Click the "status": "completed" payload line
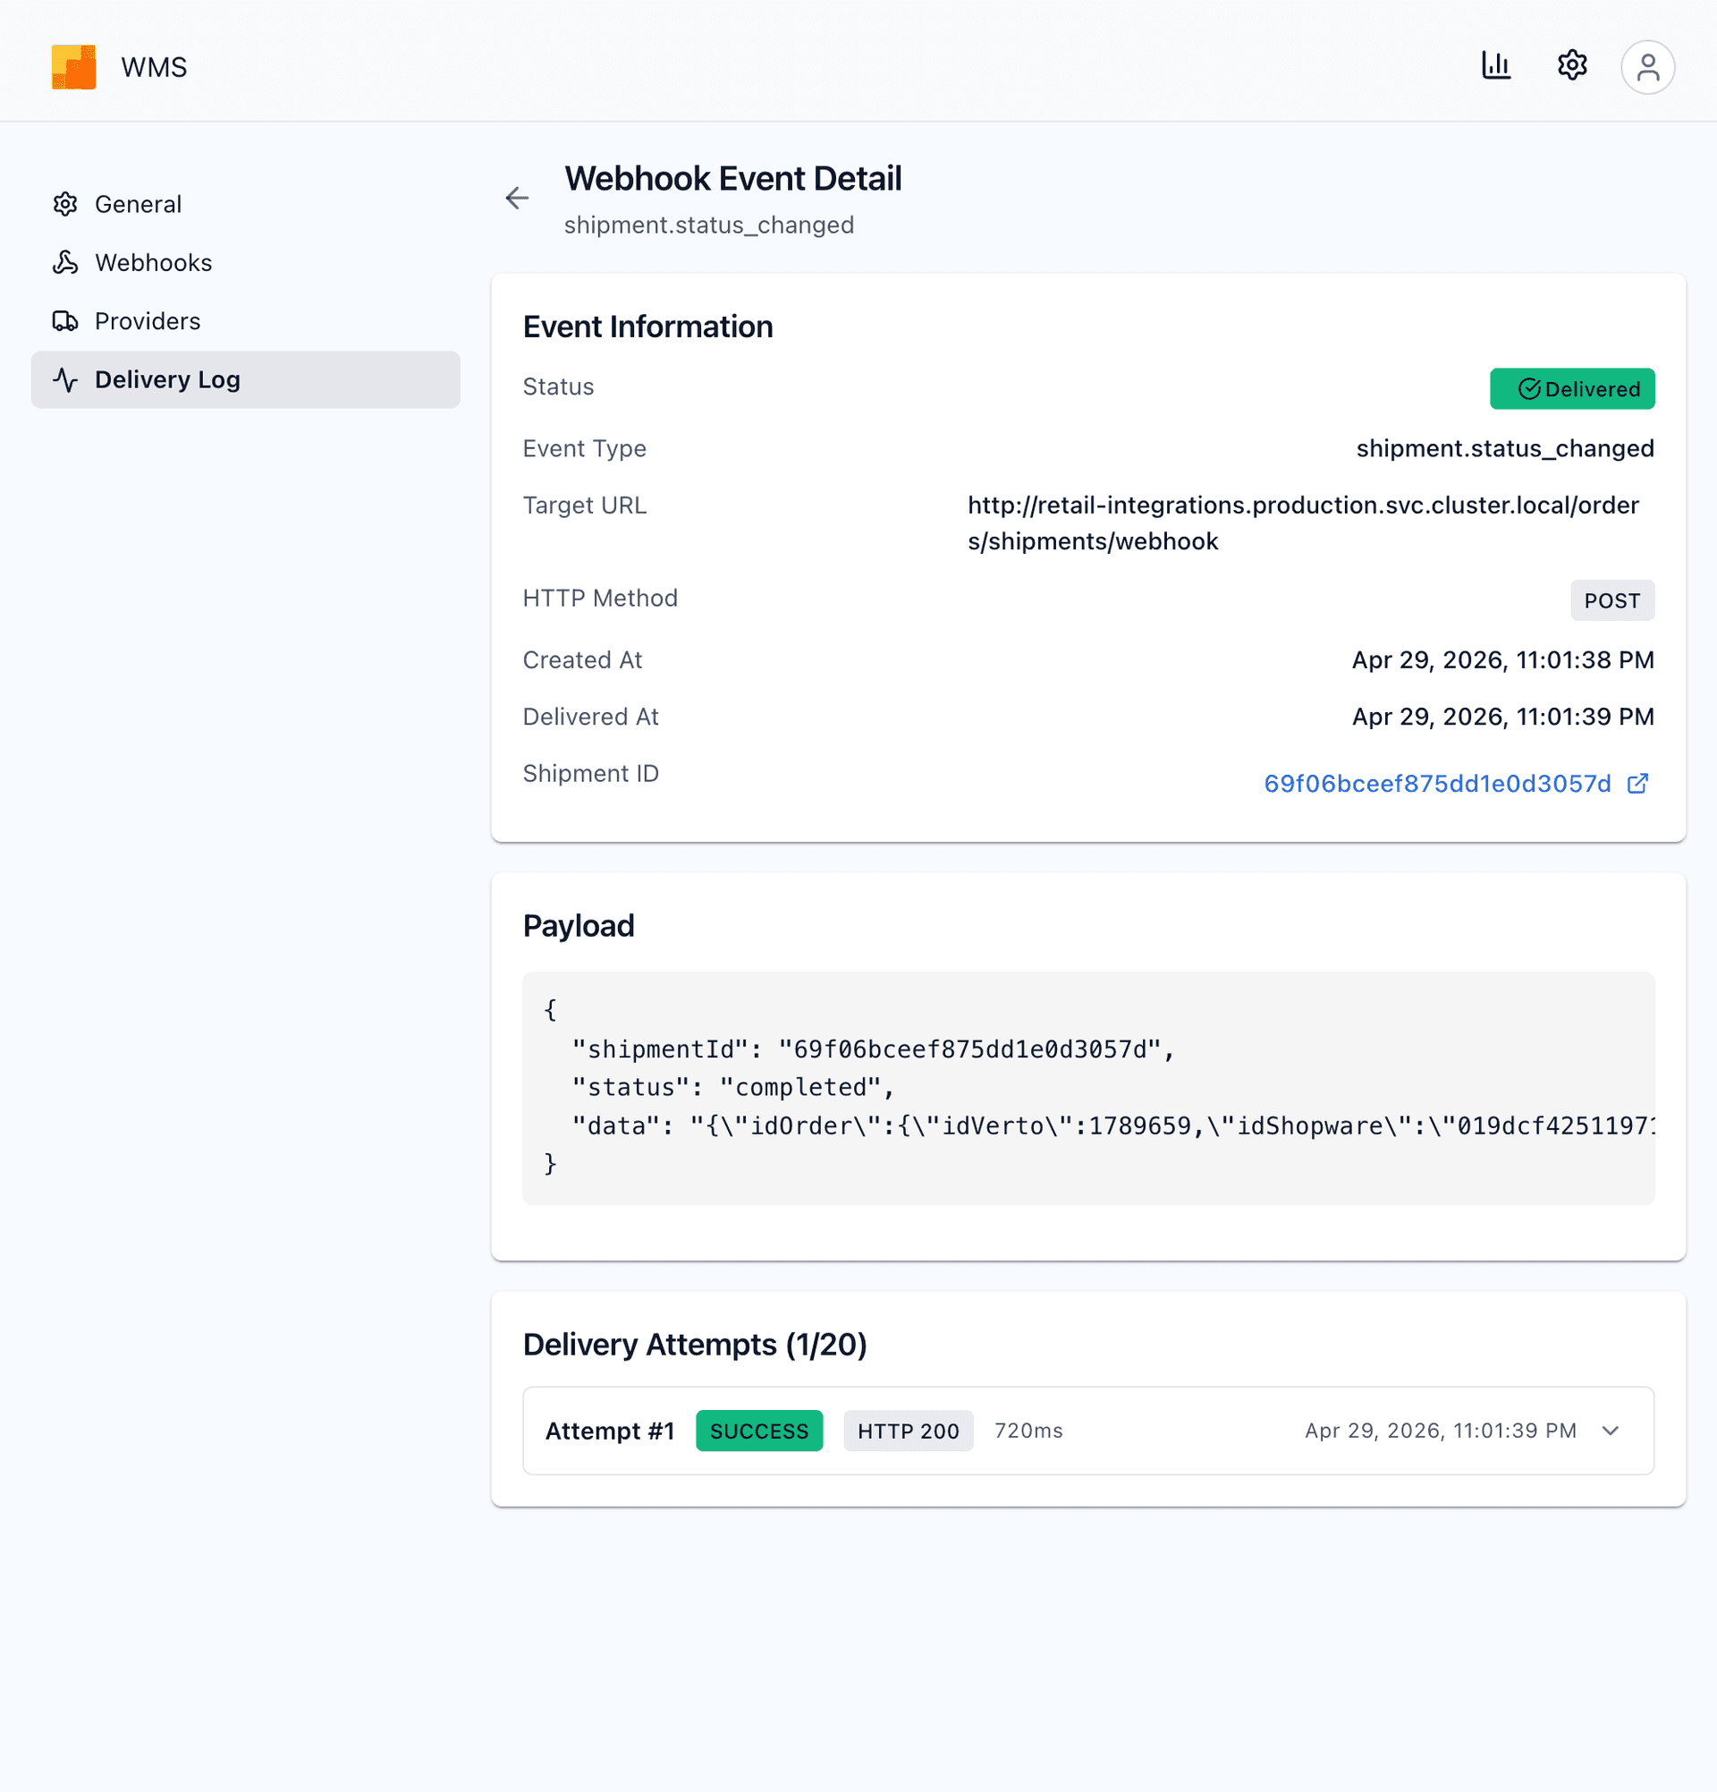The image size is (1717, 1792). point(732,1087)
